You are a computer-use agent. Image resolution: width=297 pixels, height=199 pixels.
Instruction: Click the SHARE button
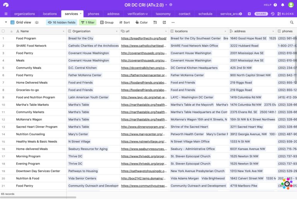[x=261, y=14]
